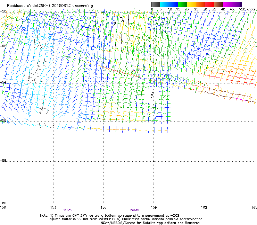Click the '153' longitude axis label

click(53, 207)
